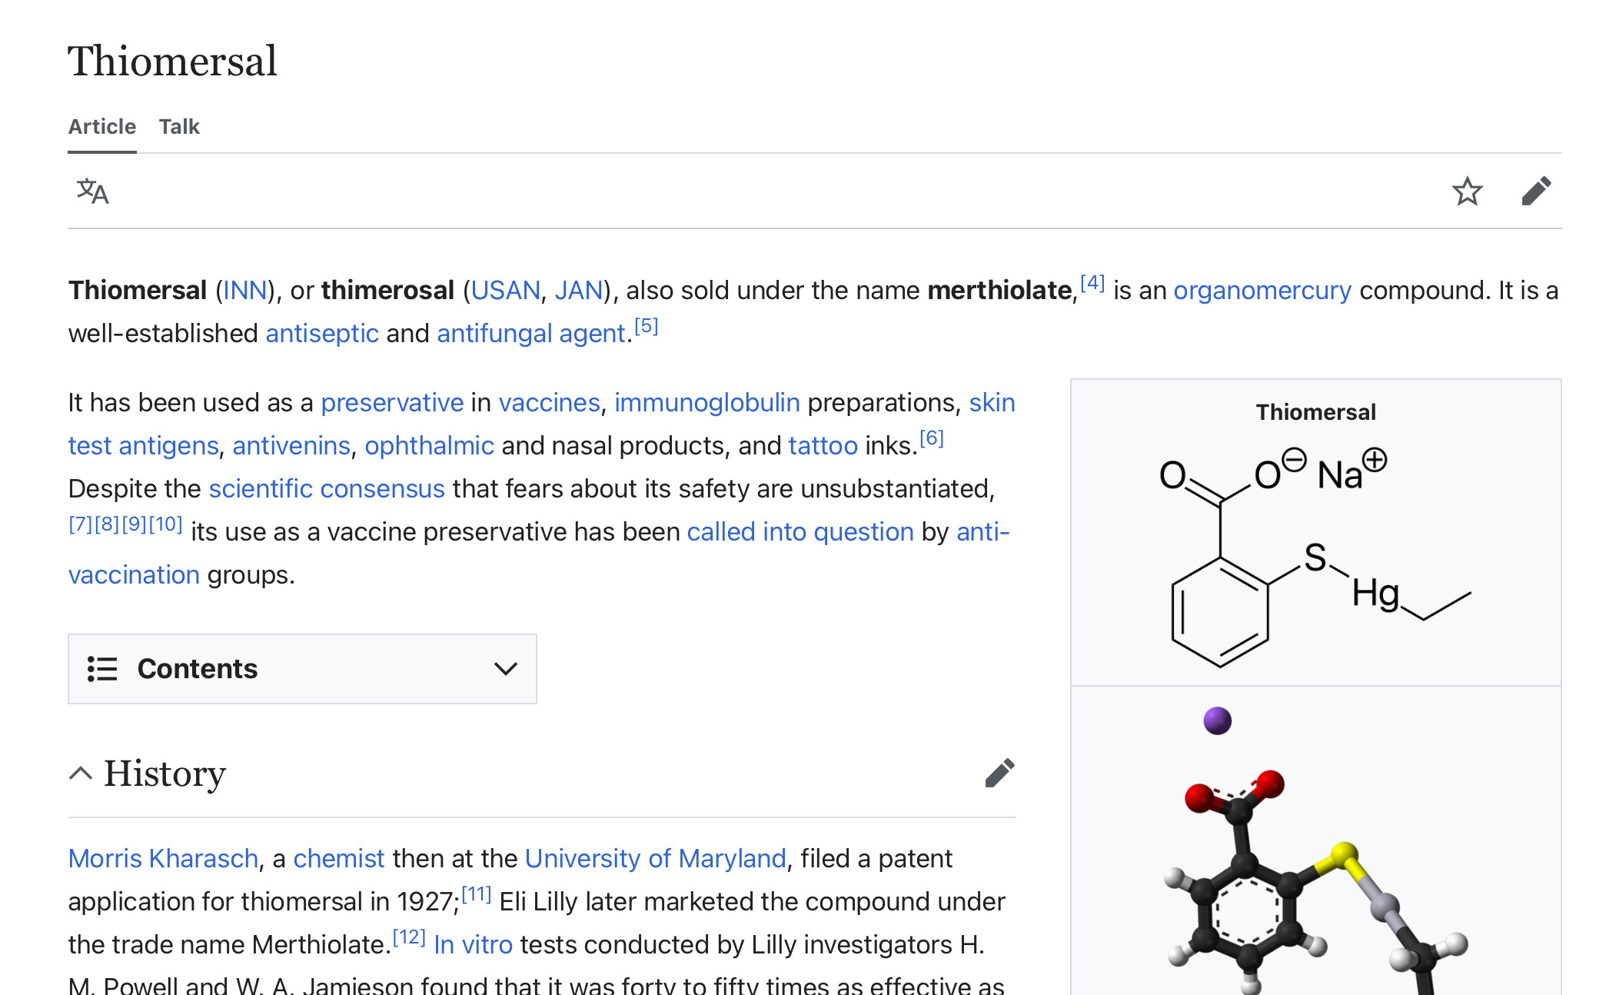
Task: Click the scientific consensus link
Action: point(327,489)
